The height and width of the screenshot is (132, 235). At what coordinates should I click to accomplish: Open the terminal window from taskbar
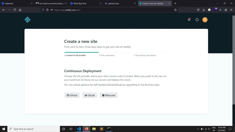click(x=109, y=129)
